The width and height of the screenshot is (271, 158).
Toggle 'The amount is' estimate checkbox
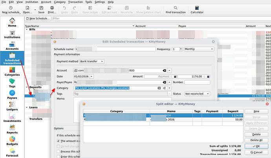[x=59, y=141]
